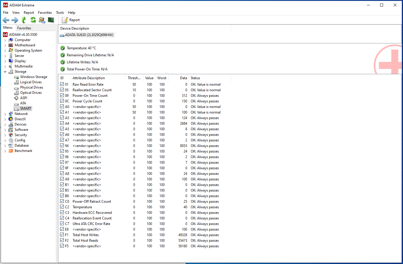Sort by the Worst column header

click(x=162, y=78)
